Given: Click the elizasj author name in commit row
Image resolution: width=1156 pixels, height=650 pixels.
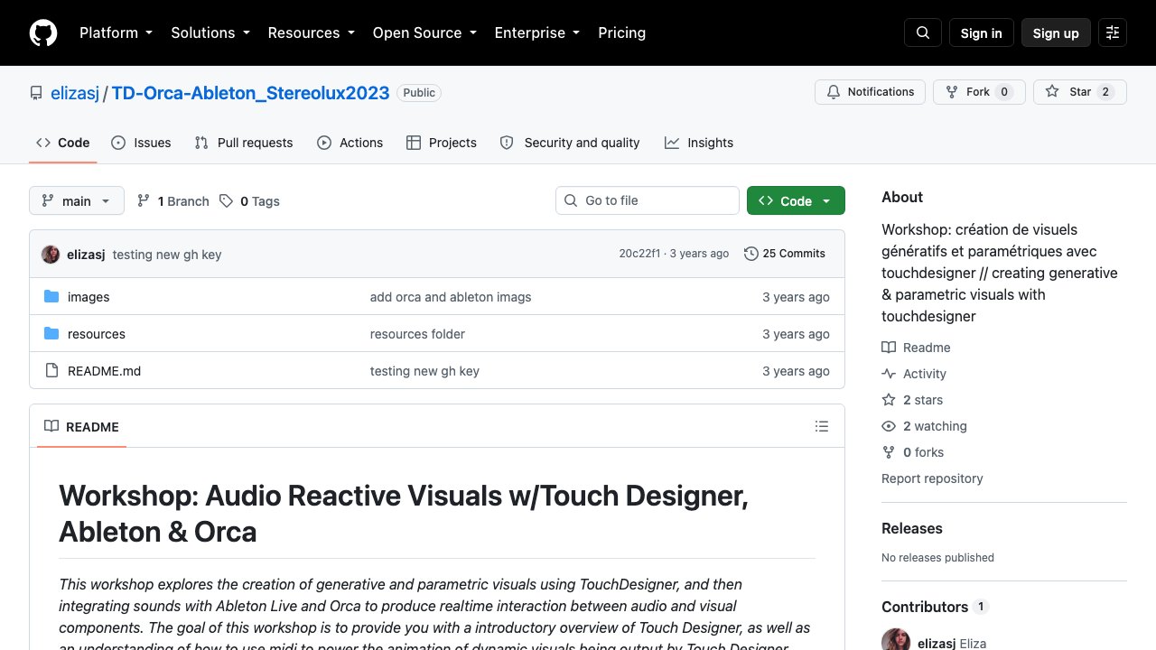Looking at the screenshot, I should coord(86,255).
